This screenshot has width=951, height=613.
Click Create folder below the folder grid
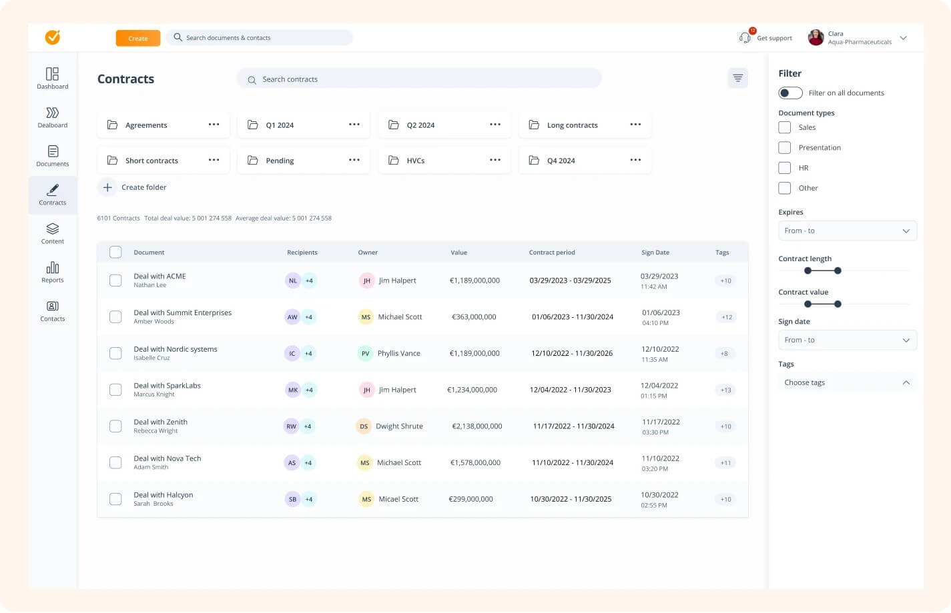click(133, 187)
